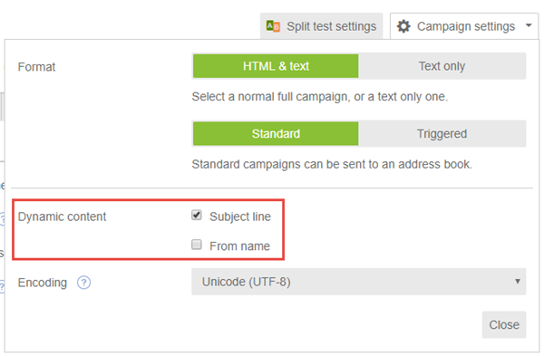Switch format to Text only
This screenshot has height=356, width=544.
tap(442, 66)
